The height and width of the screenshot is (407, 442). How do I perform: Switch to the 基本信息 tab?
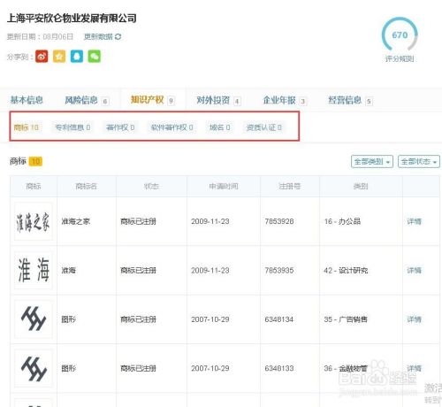click(x=27, y=100)
